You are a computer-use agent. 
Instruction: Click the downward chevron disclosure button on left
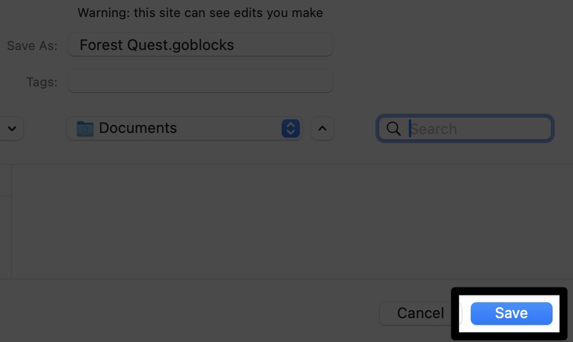(x=11, y=128)
